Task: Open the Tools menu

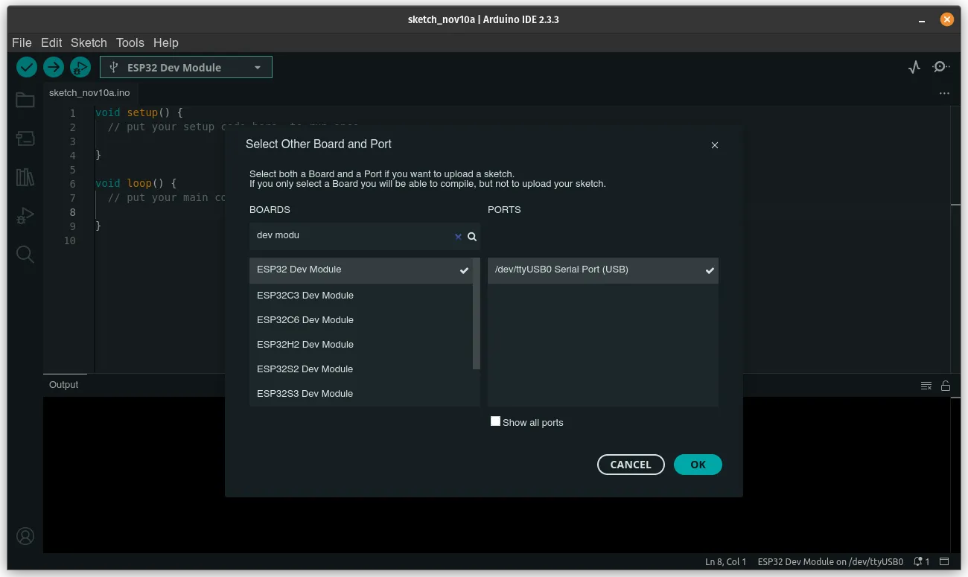Action: tap(130, 42)
